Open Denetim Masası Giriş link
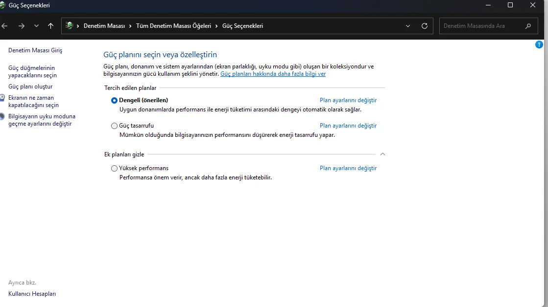This screenshot has height=307, width=548. point(35,50)
